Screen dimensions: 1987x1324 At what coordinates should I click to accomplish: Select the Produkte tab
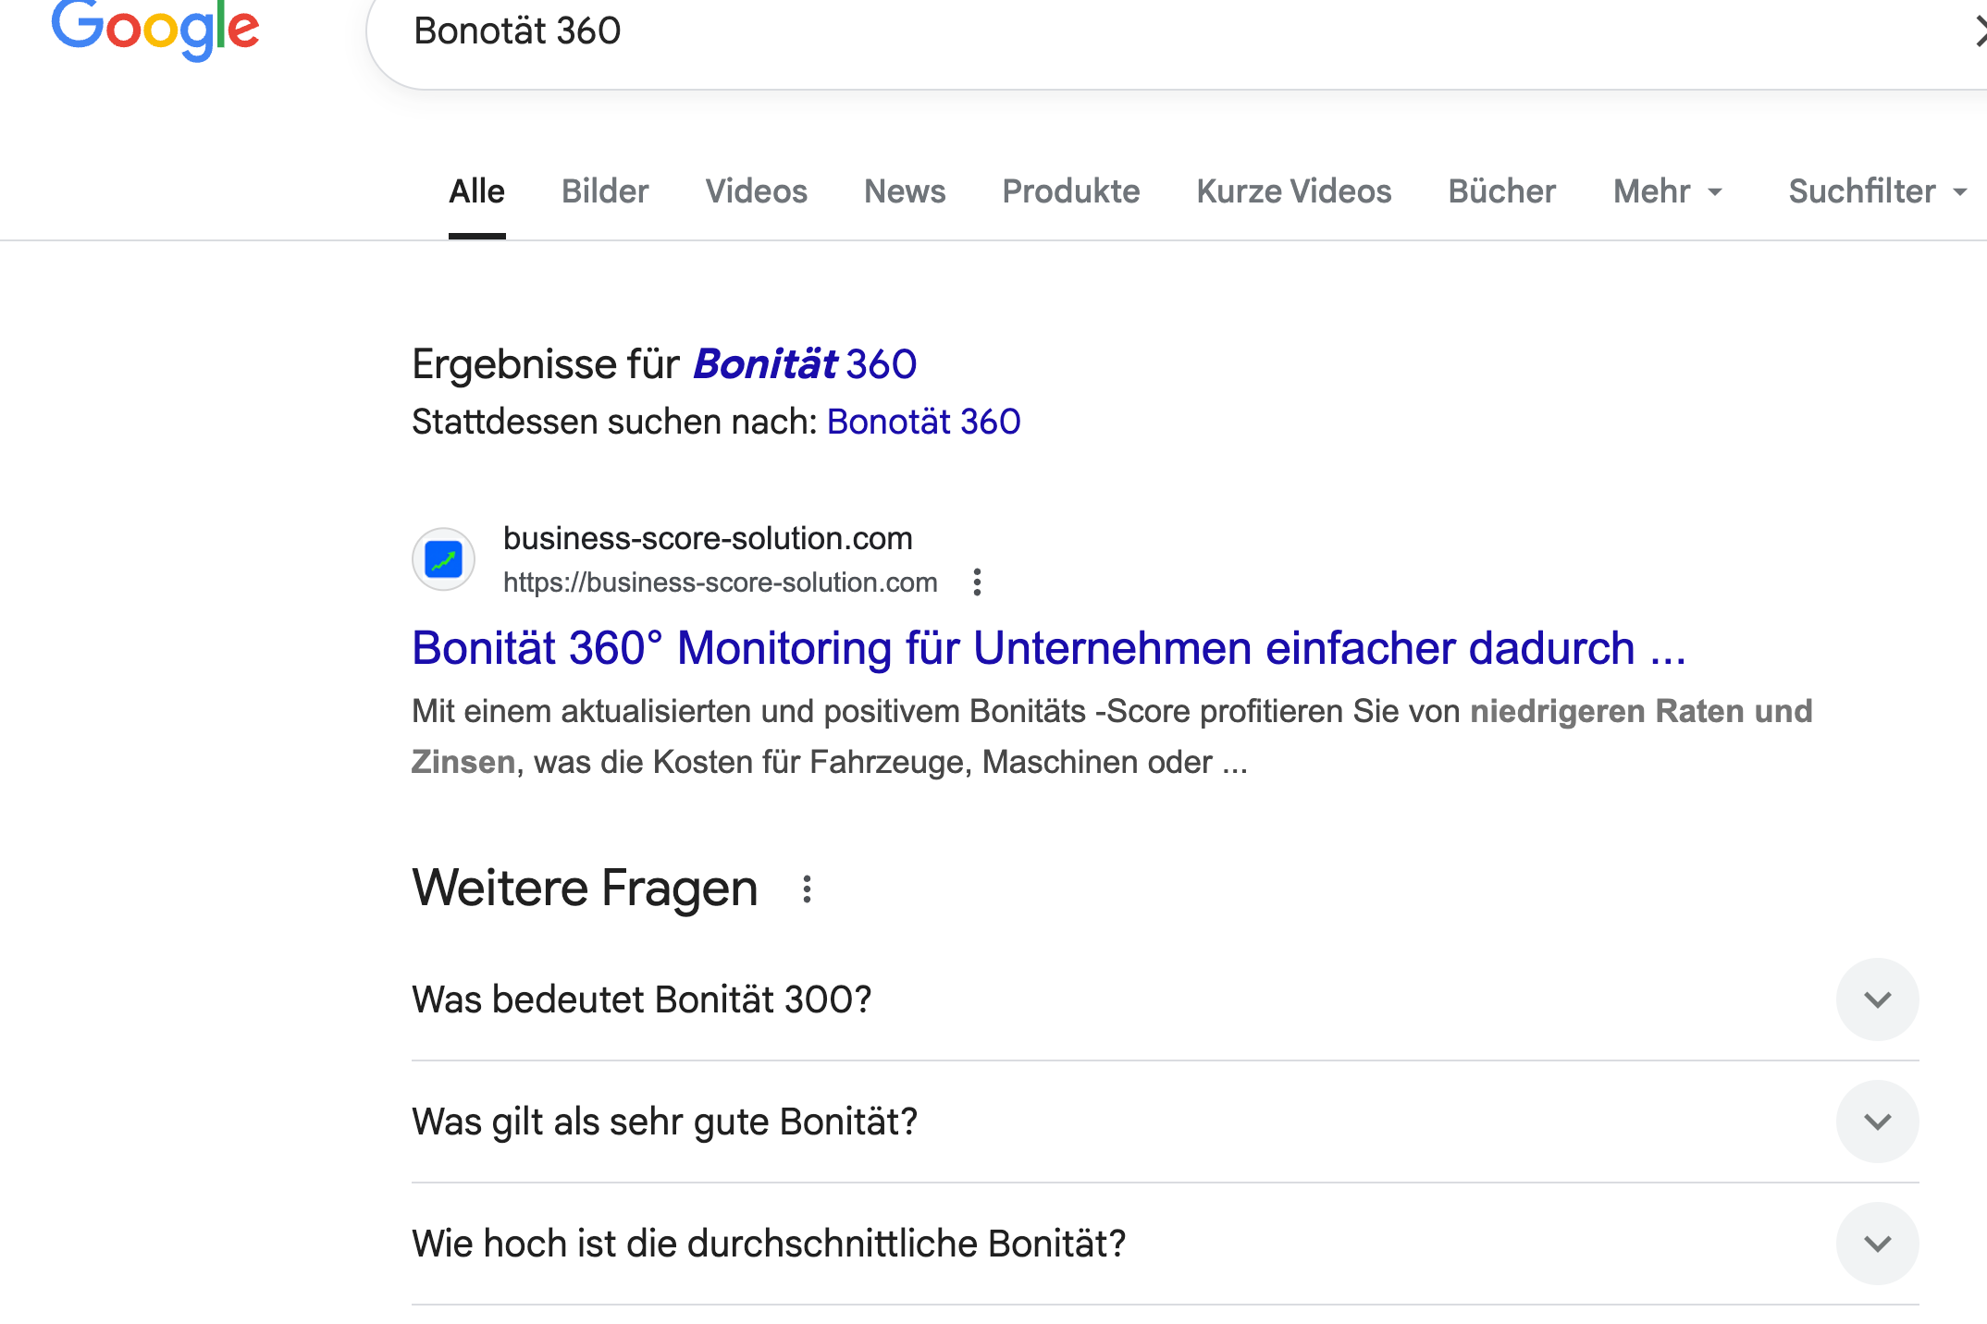click(1070, 191)
